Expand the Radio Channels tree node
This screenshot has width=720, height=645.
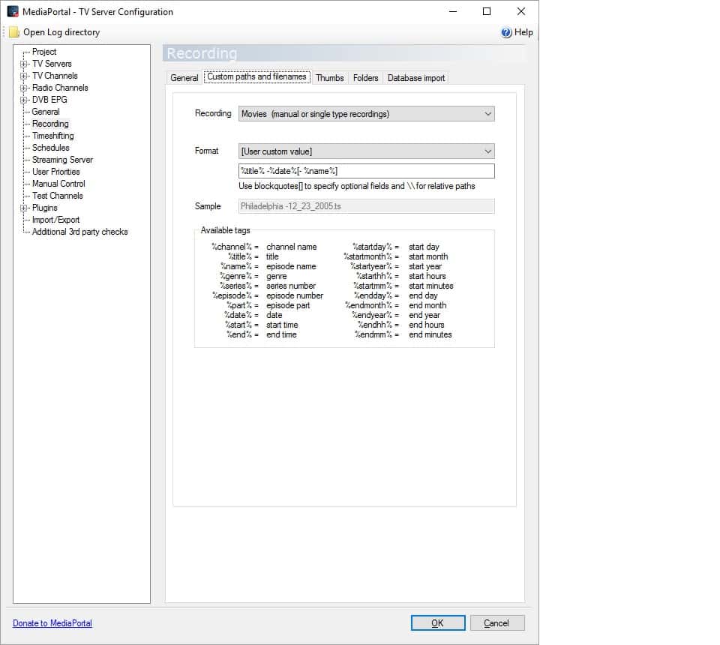(24, 88)
